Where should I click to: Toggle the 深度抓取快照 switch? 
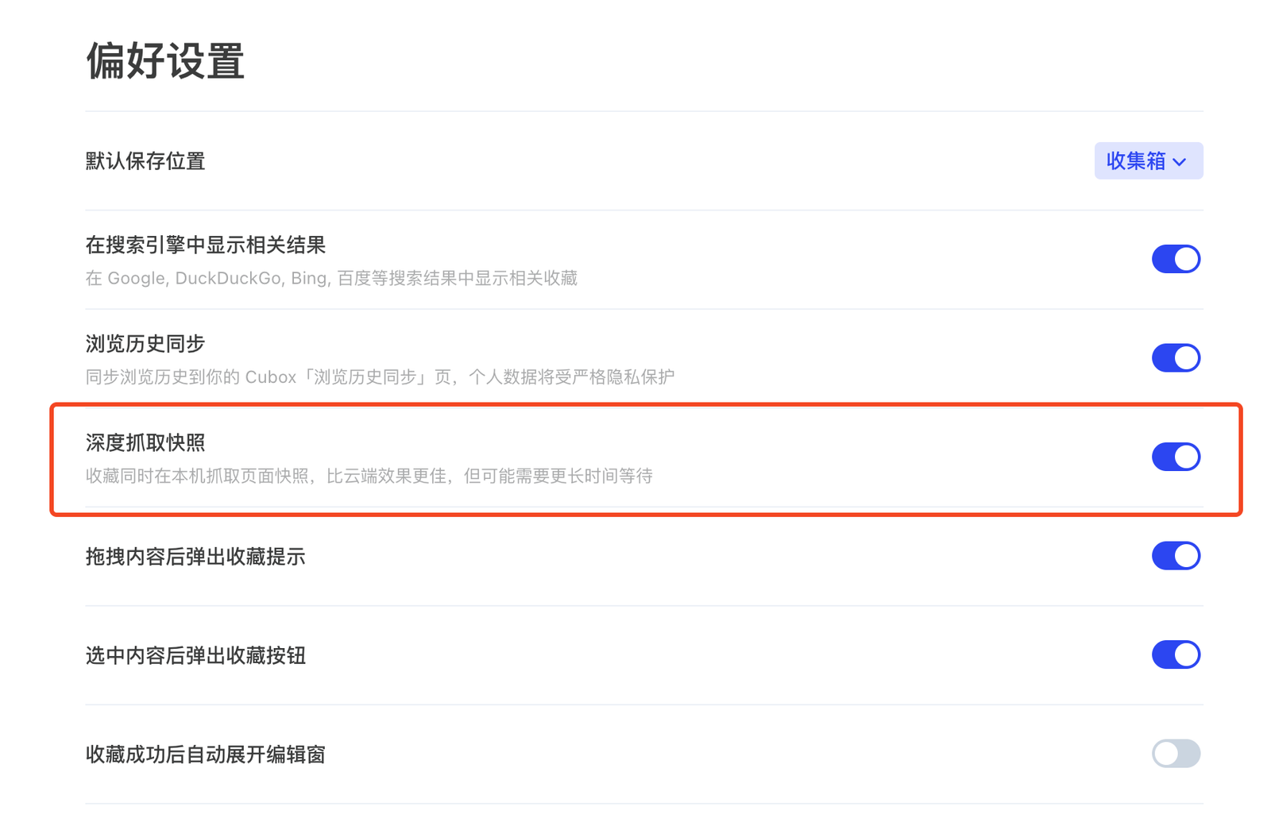[x=1176, y=457]
